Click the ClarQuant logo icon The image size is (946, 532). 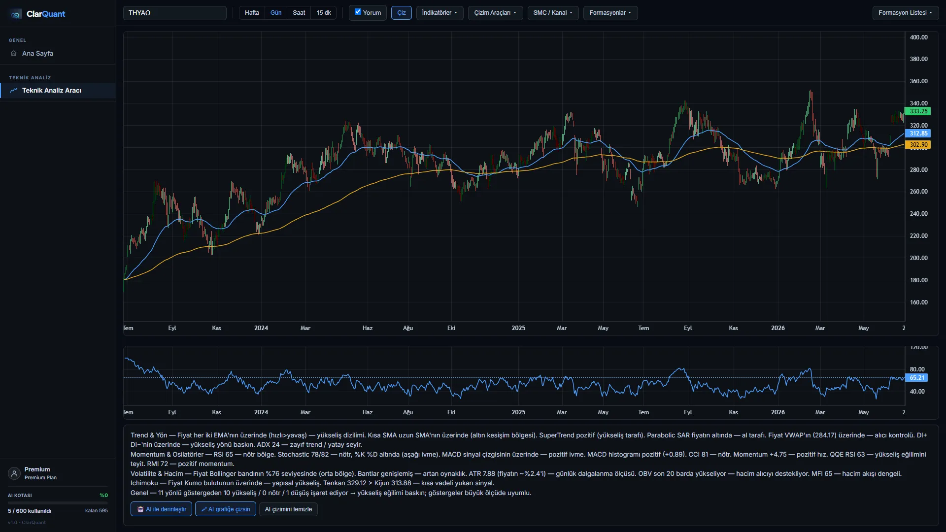click(16, 14)
